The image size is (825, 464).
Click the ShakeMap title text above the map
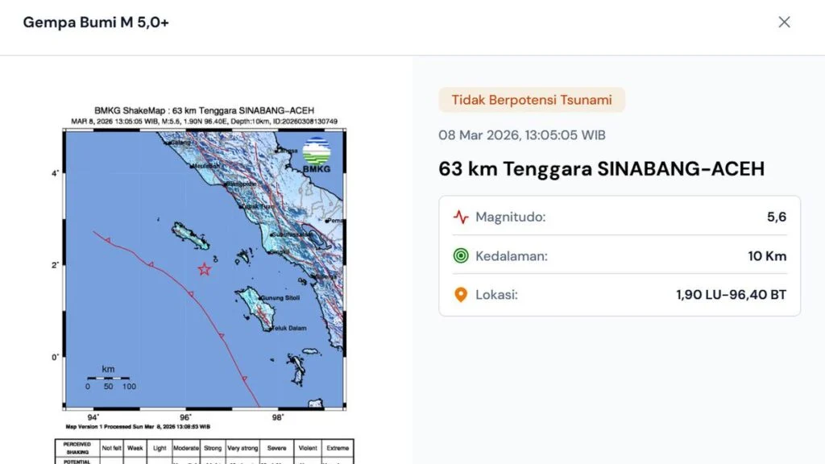coord(204,110)
